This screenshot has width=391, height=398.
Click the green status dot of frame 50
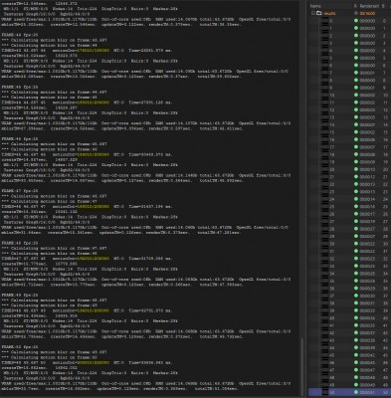pos(356,392)
